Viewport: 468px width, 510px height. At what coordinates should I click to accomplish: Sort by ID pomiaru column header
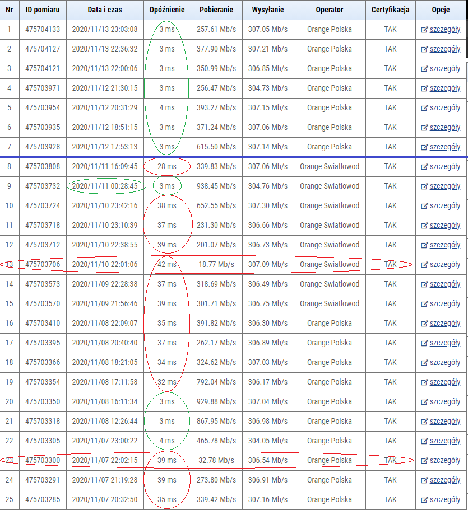43,10
